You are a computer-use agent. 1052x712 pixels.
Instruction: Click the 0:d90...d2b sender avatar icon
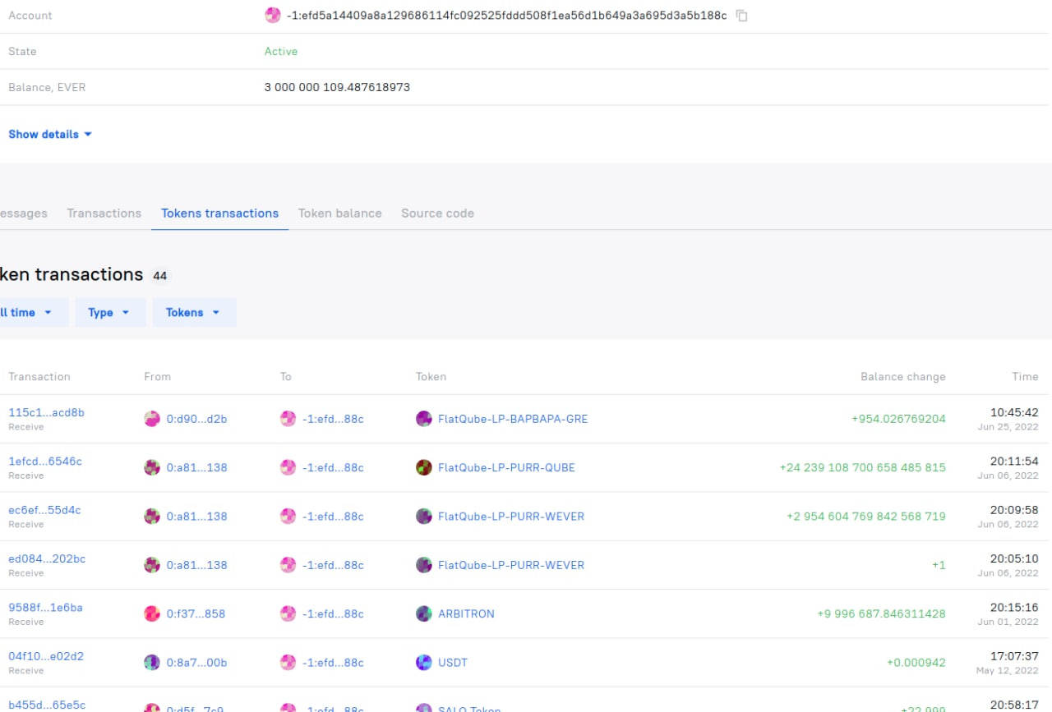pyautogui.click(x=152, y=419)
